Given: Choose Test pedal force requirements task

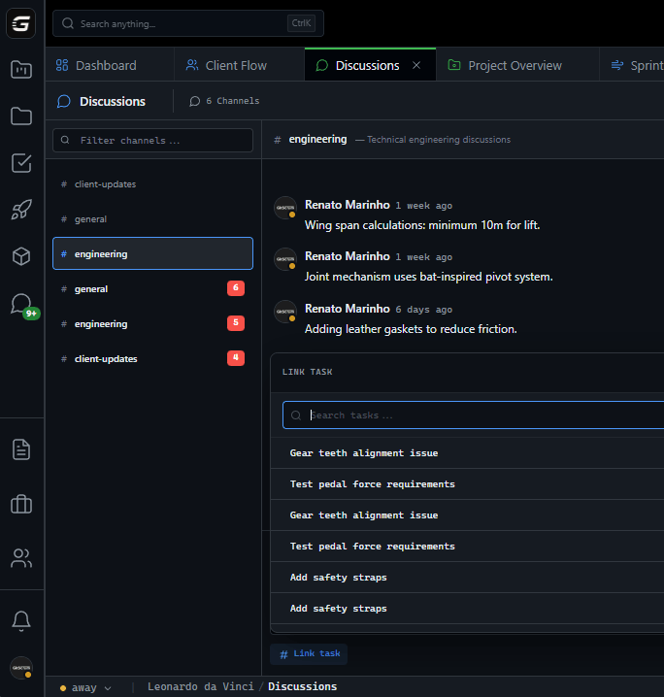Looking at the screenshot, I should pos(373,484).
